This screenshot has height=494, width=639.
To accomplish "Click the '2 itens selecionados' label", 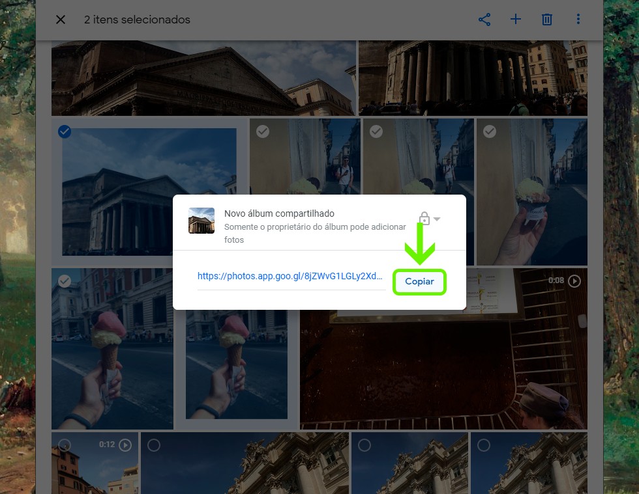I will (137, 20).
